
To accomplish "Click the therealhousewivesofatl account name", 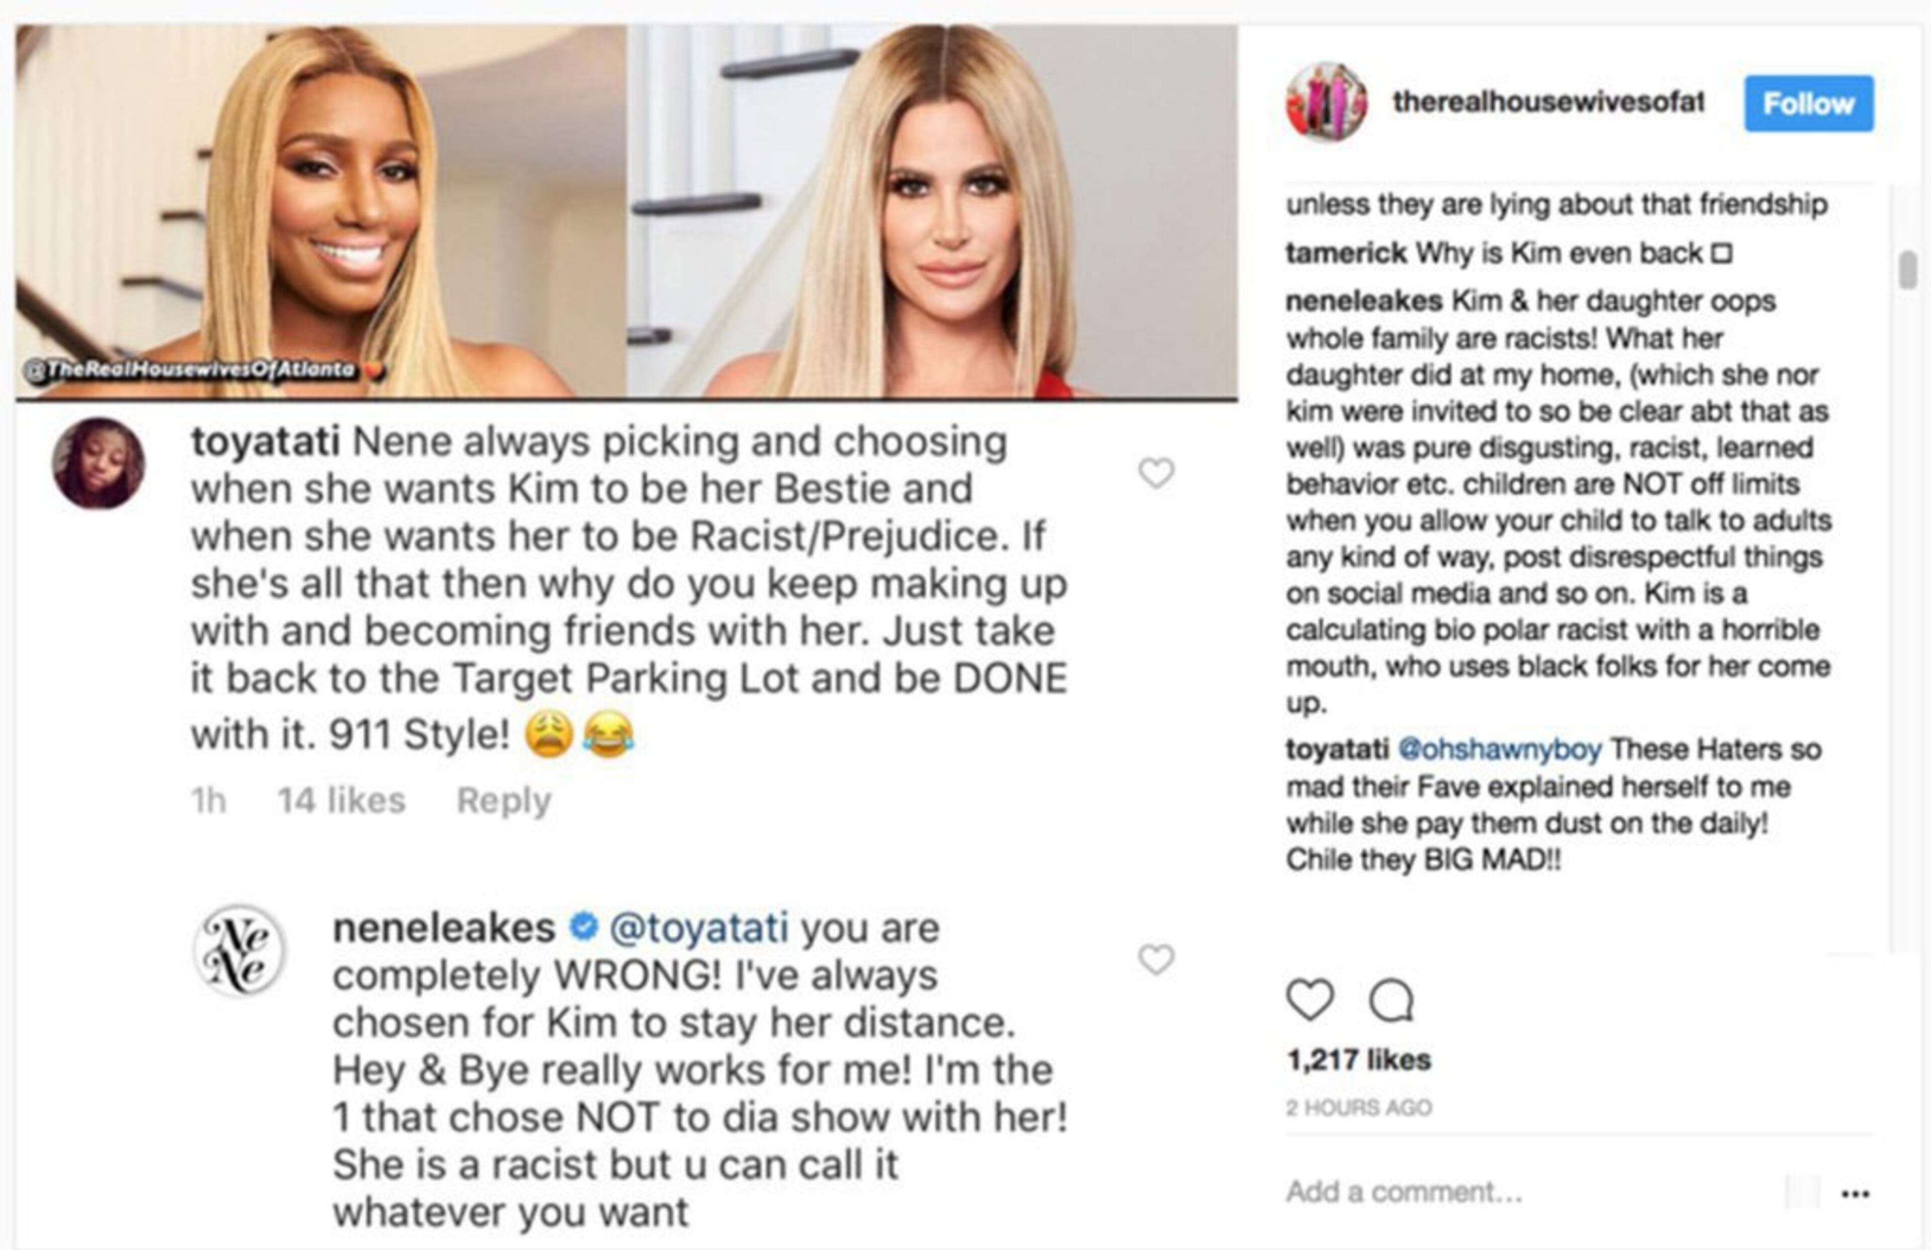I will pos(1548,102).
